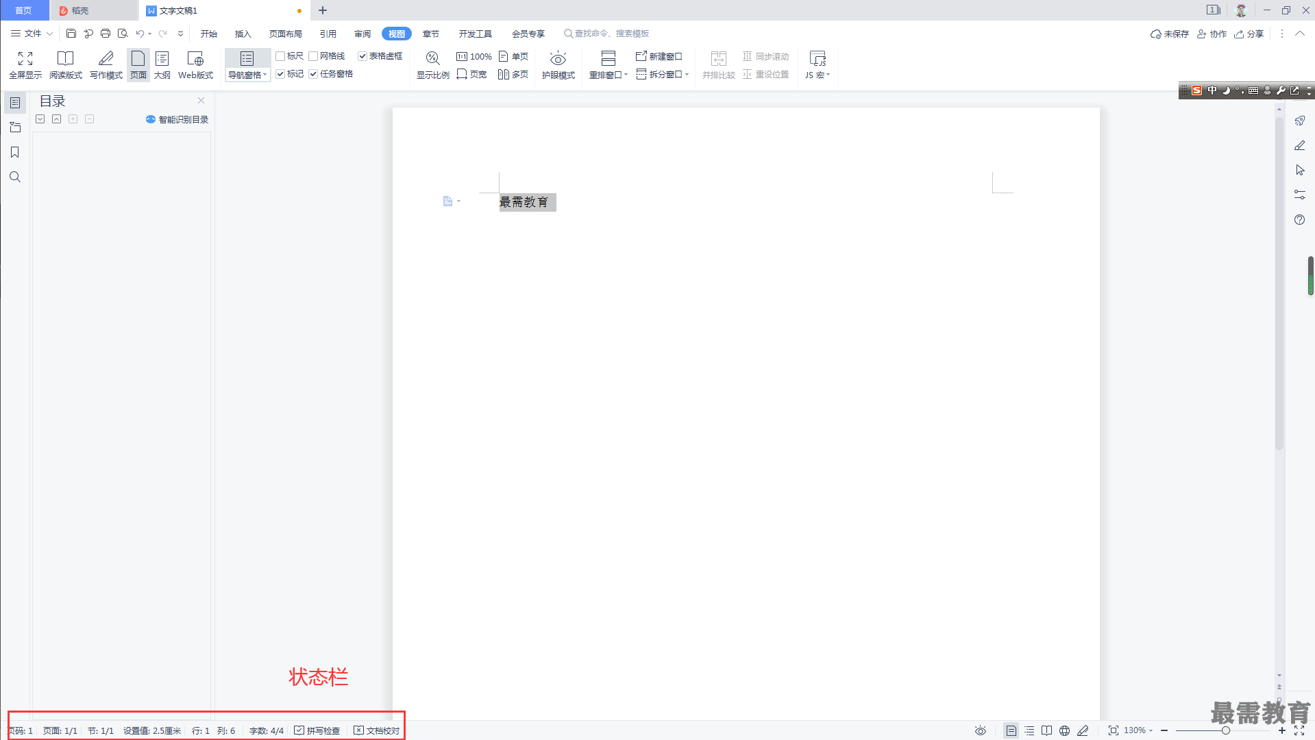Select 页宽 page width view
The width and height of the screenshot is (1315, 740).
[471, 74]
